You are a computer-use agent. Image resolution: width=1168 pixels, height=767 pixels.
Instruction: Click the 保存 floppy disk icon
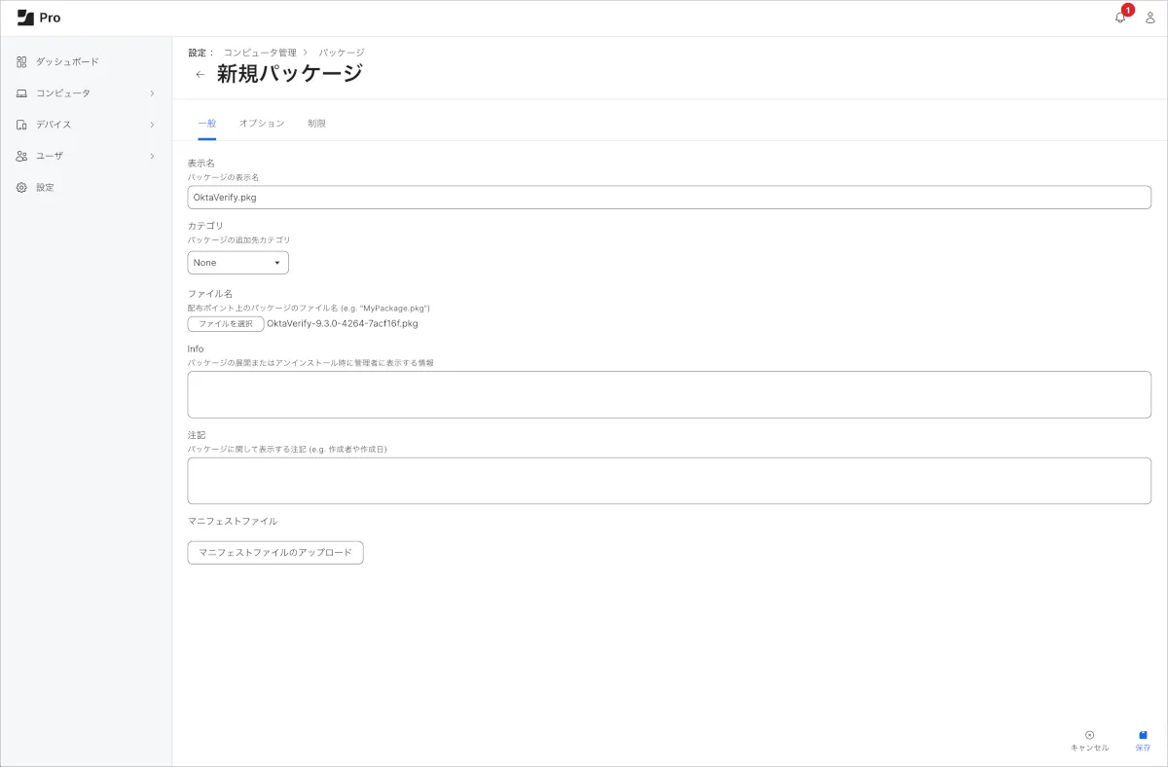tap(1143, 735)
